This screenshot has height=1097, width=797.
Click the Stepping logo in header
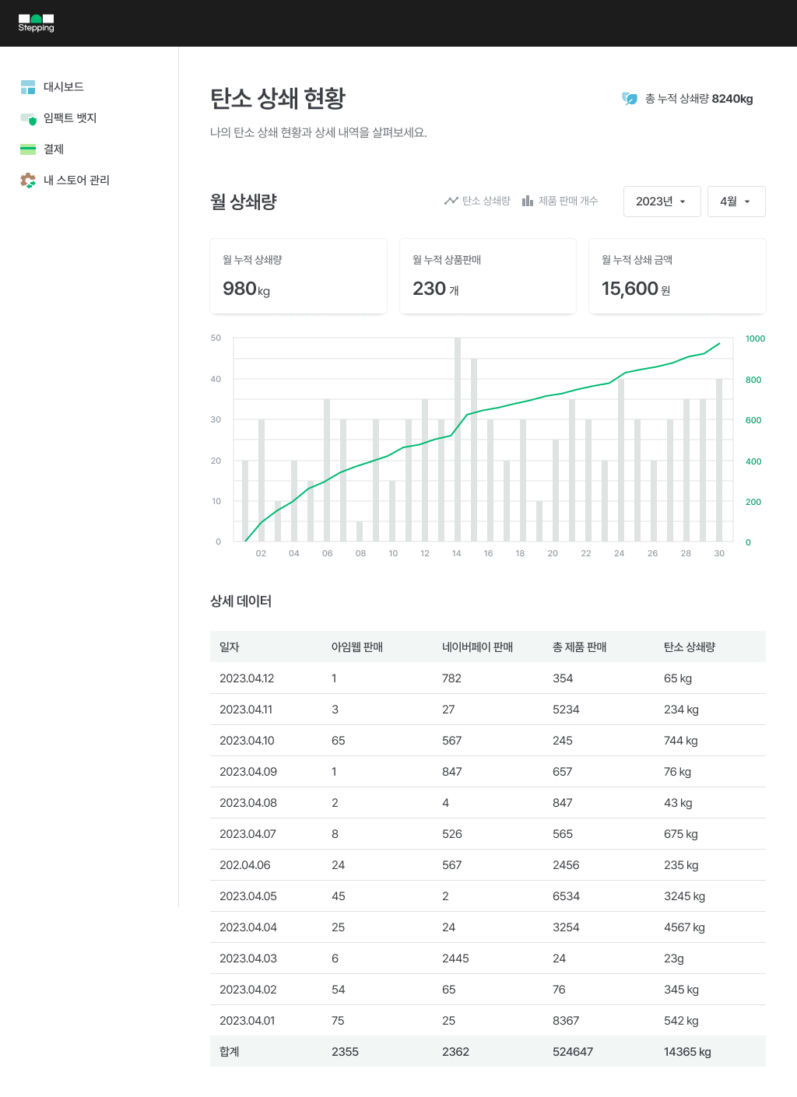[36, 23]
